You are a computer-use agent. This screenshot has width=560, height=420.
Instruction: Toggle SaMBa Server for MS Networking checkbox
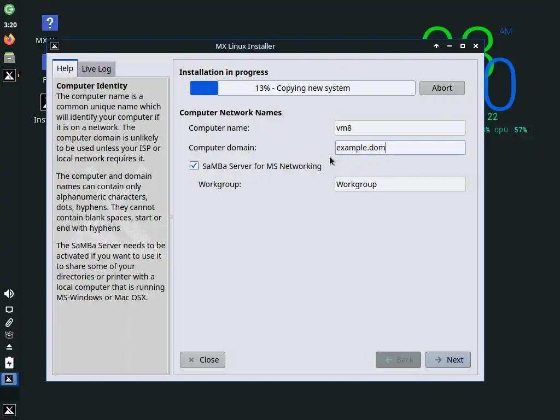coord(194,166)
